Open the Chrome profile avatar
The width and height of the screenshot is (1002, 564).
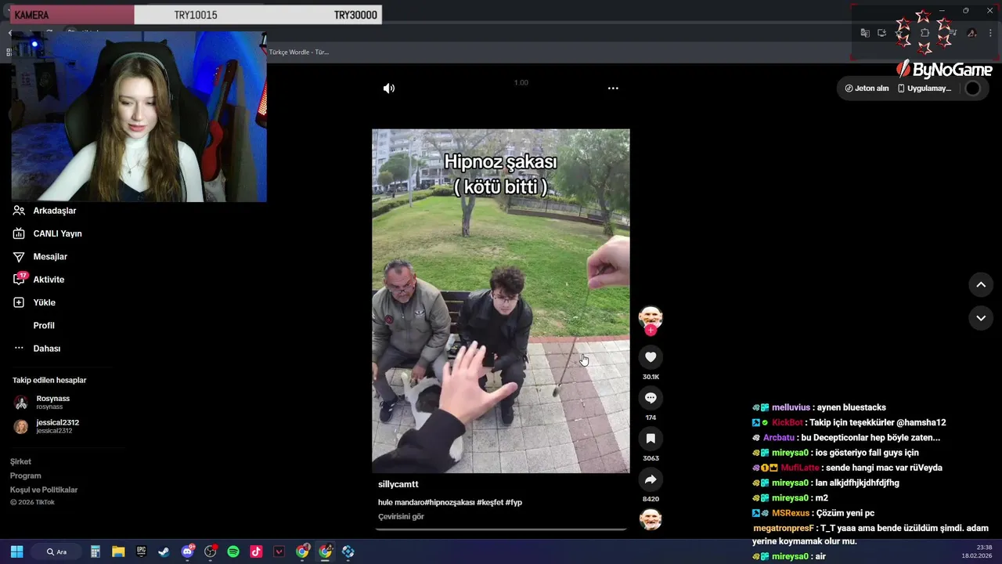(972, 33)
